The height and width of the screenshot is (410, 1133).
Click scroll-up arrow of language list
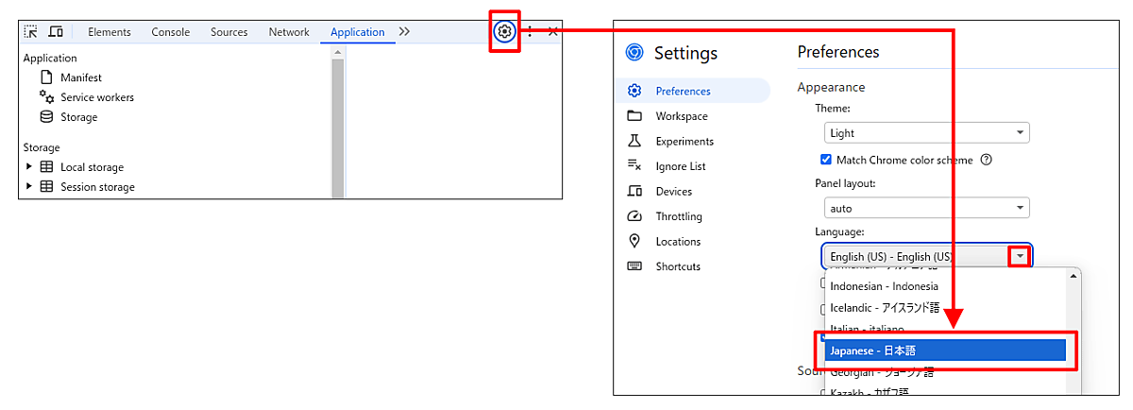pyautogui.click(x=1073, y=276)
